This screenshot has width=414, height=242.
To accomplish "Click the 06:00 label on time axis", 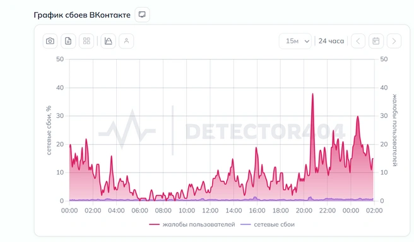I will pyautogui.click(x=139, y=210).
